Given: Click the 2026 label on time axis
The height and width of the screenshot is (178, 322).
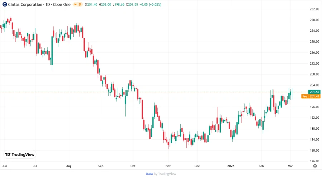Looking at the screenshot, I should pyautogui.click(x=231, y=166).
